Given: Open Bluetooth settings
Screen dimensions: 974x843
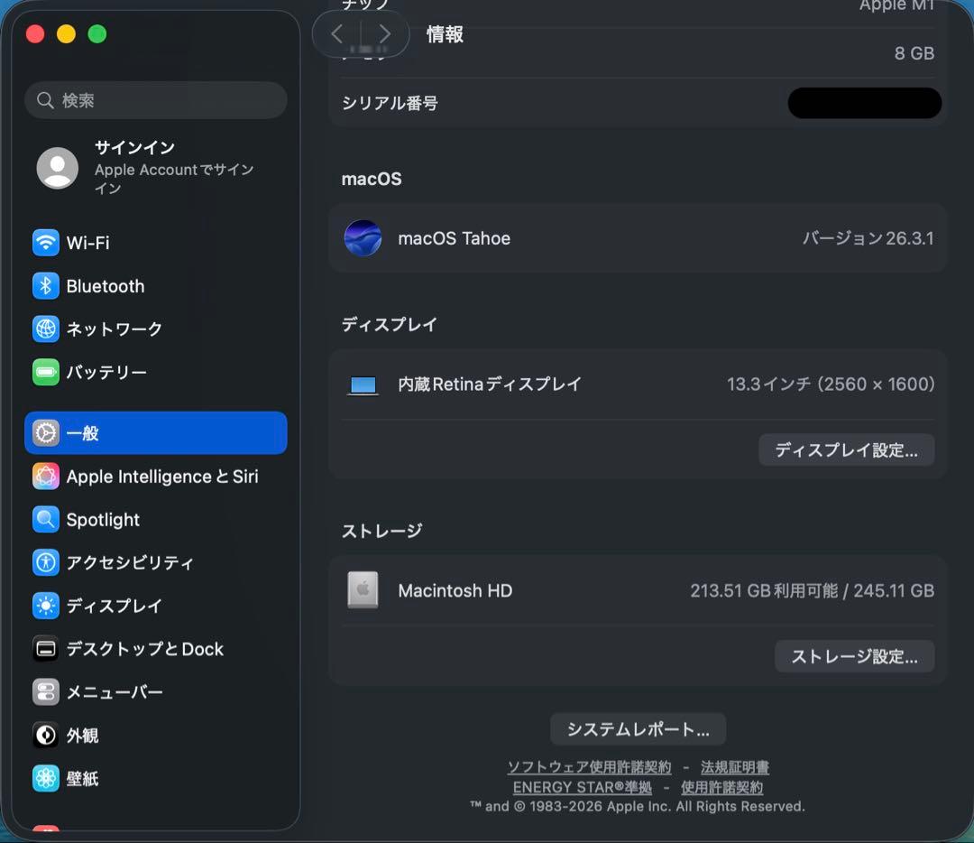Looking at the screenshot, I should pos(106,285).
